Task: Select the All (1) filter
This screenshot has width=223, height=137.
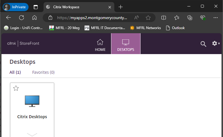Action: 15,72
